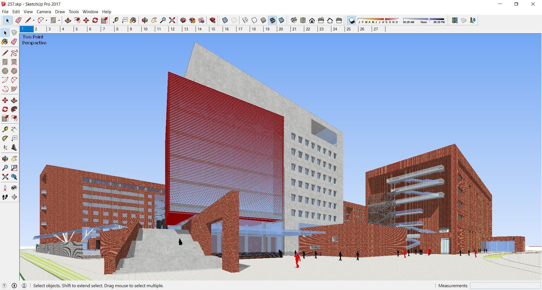The height and width of the screenshot is (290, 542).
Task: Open the Draw menu
Action: click(x=60, y=12)
